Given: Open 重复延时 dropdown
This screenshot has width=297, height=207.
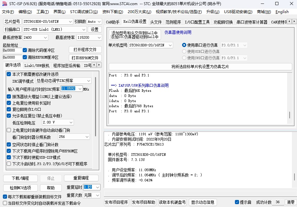Looking at the screenshot, I should click(x=92, y=187).
